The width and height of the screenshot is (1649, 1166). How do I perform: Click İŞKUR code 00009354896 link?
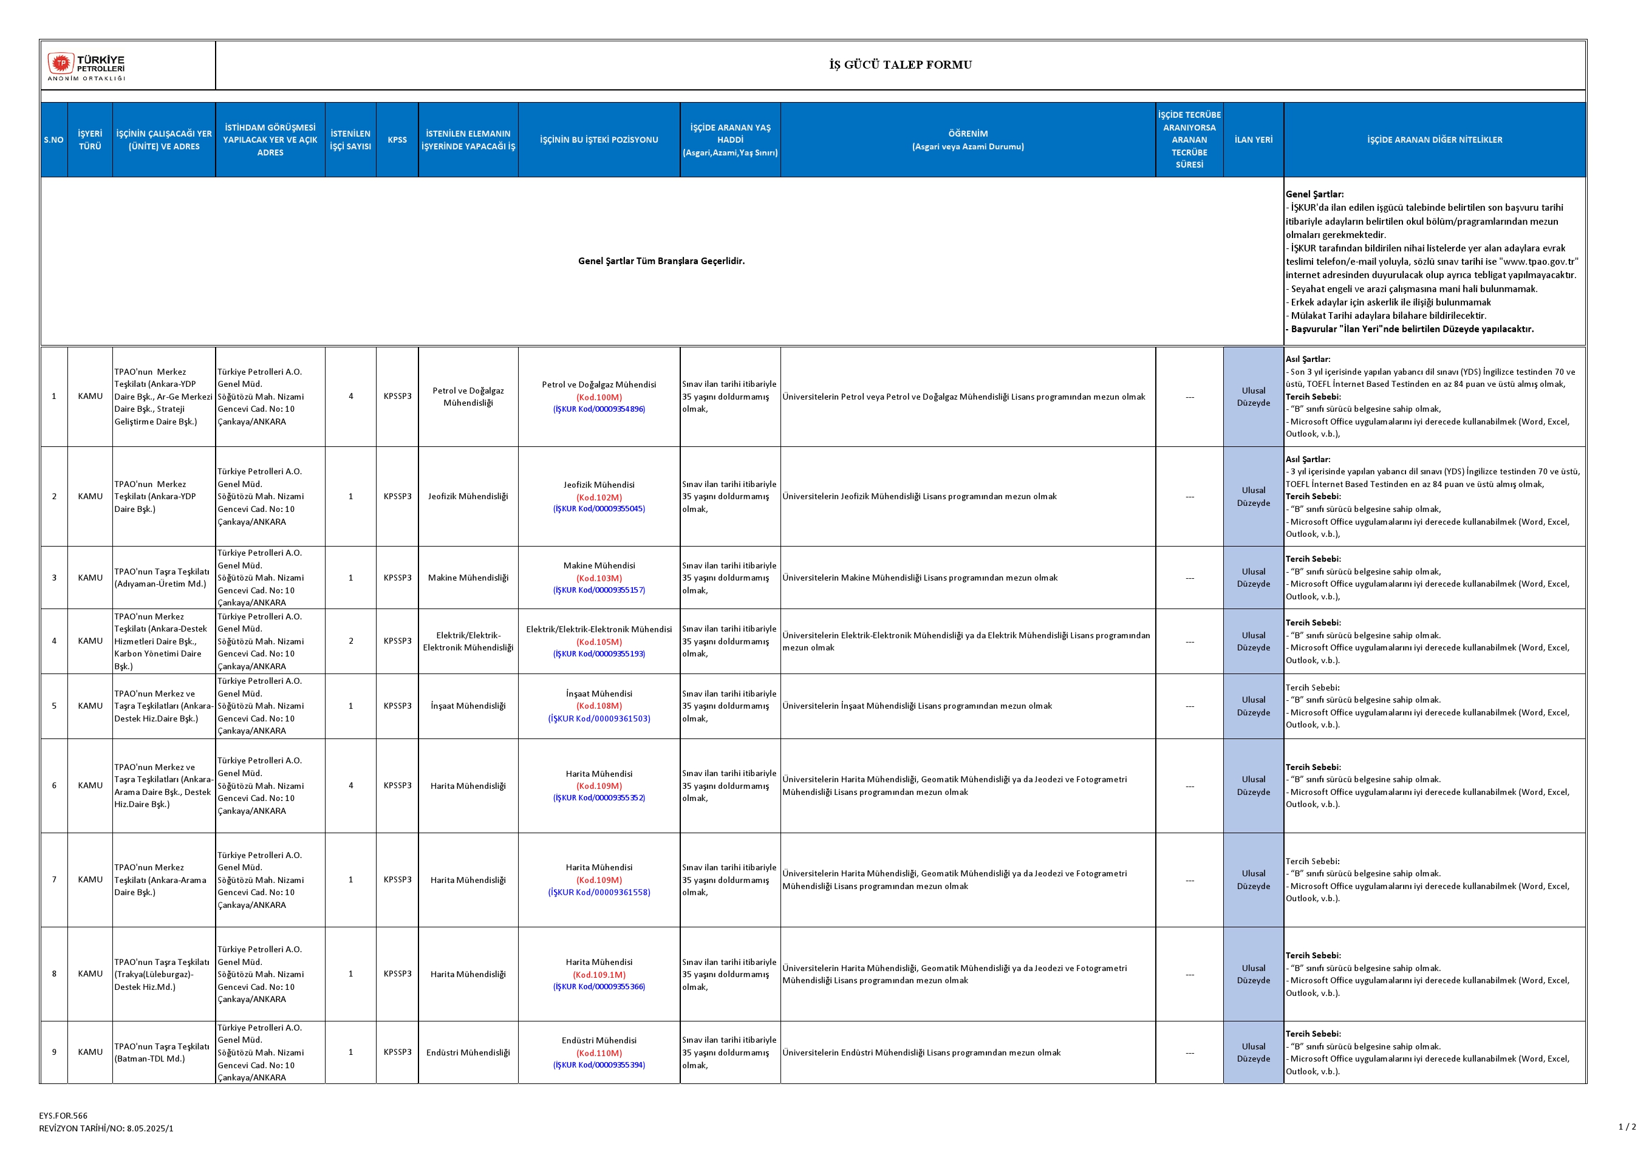(599, 409)
